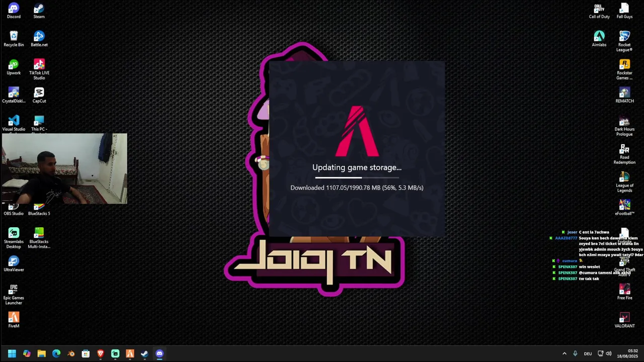
Task: Open Dark Hours Prologue shortcut
Action: point(624,126)
